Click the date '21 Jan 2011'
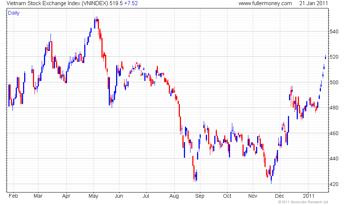 314,3
